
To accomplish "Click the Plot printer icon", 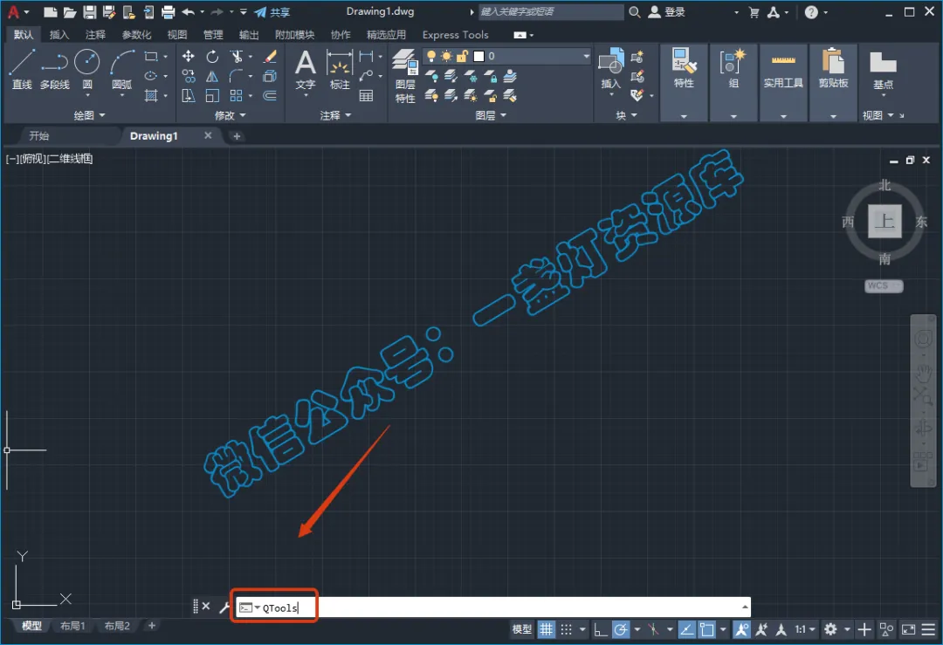I will 169,12.
